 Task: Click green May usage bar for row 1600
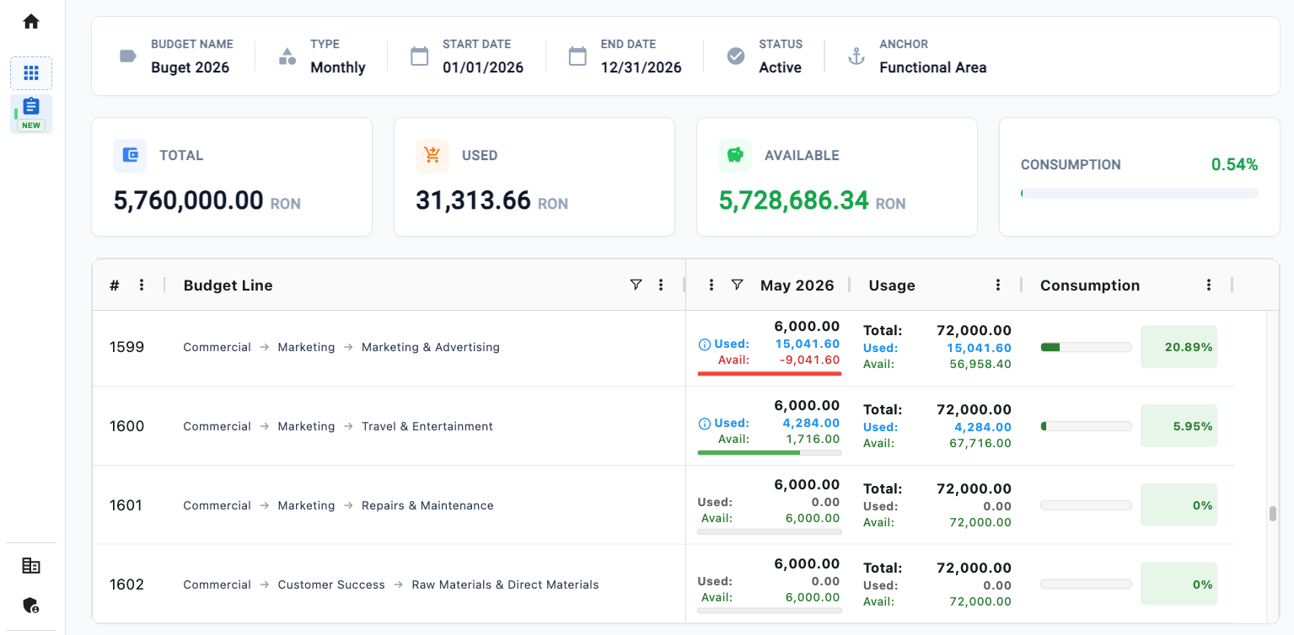(770, 452)
